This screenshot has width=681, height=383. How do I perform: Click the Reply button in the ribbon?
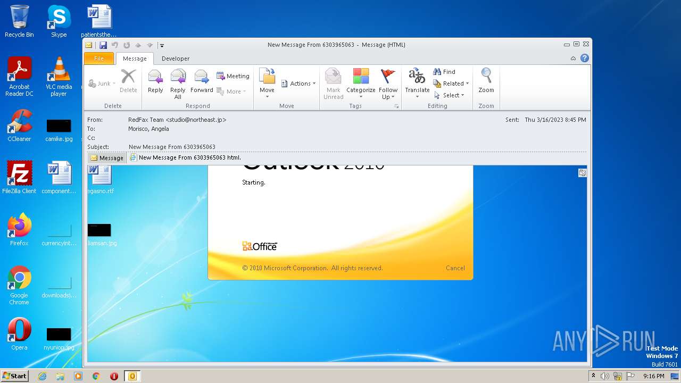coord(155,82)
